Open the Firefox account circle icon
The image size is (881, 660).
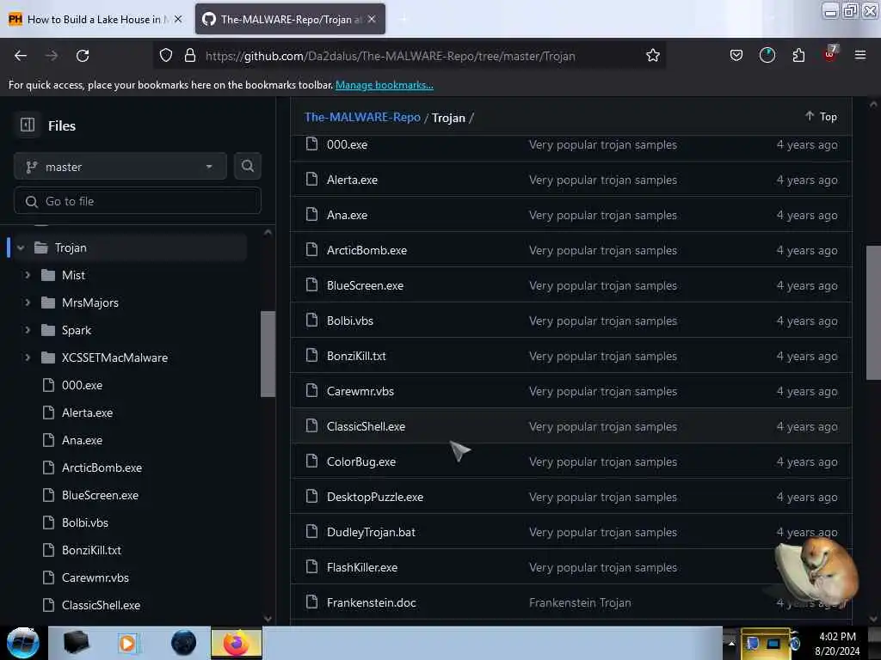(767, 56)
